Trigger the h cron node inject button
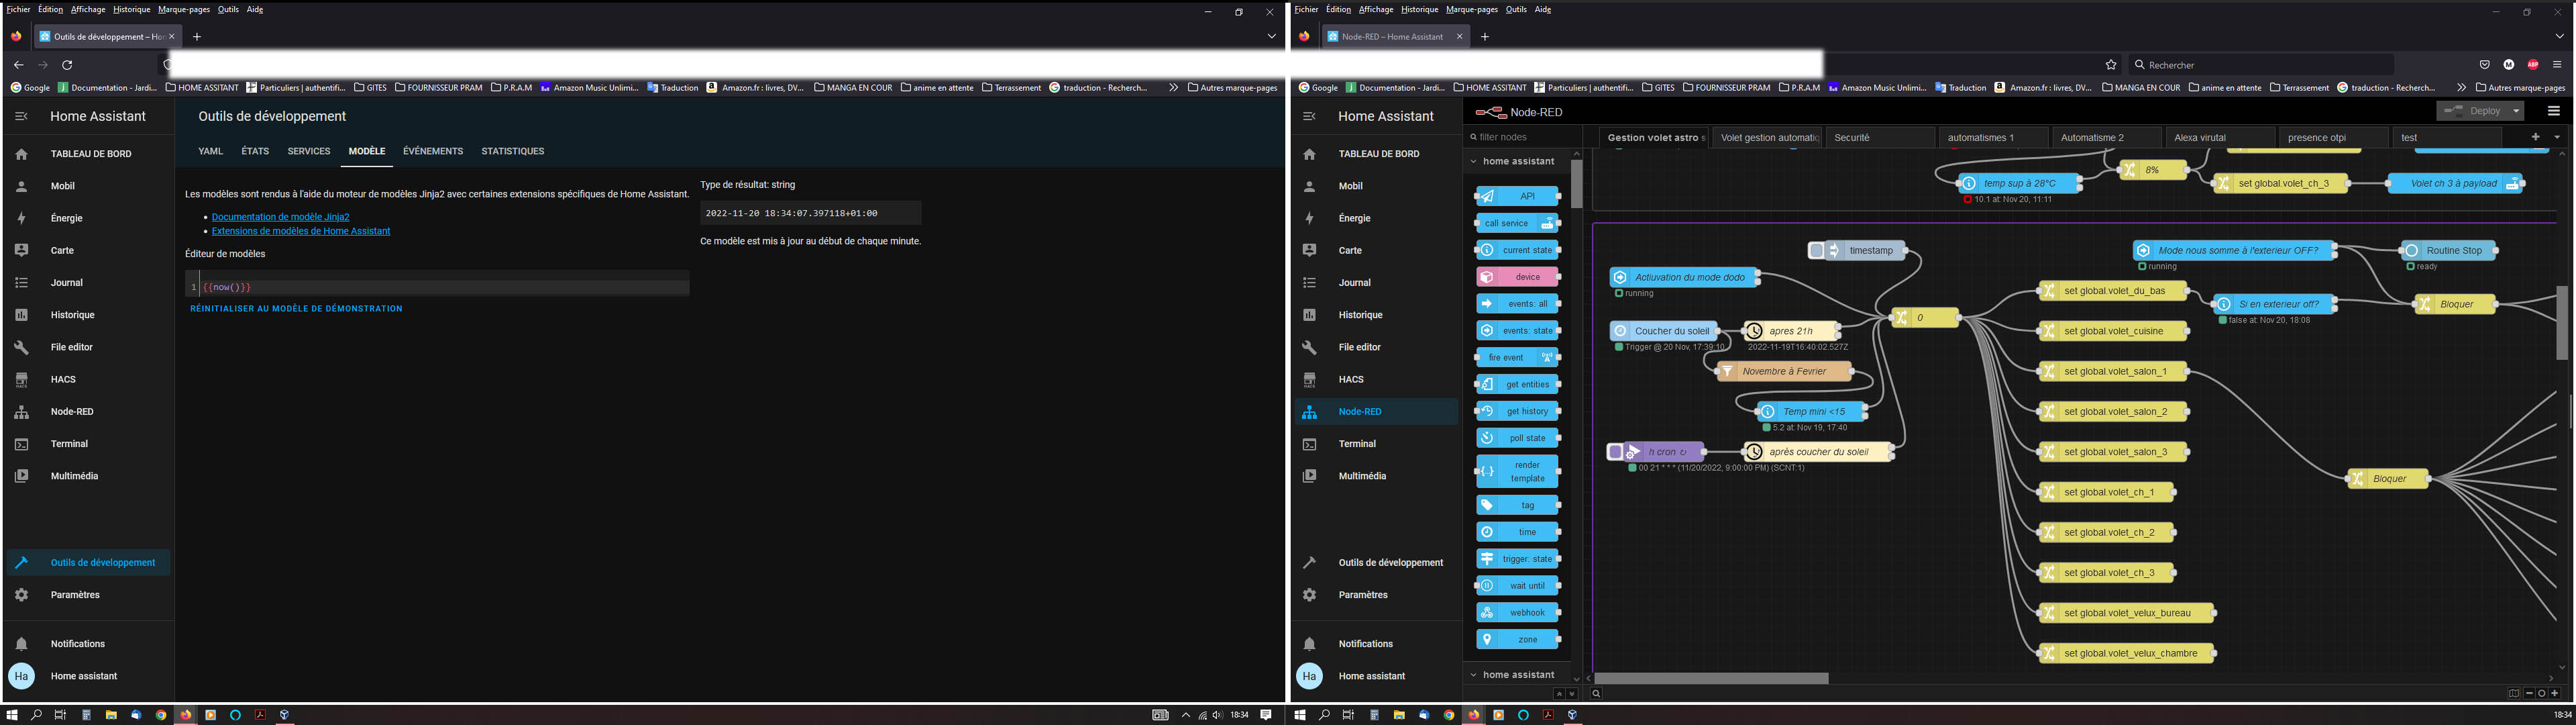Image resolution: width=2576 pixels, height=725 pixels. (1615, 452)
